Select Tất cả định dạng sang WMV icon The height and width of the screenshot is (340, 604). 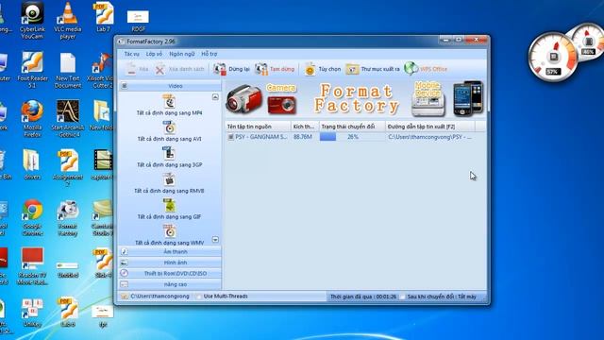[169, 231]
